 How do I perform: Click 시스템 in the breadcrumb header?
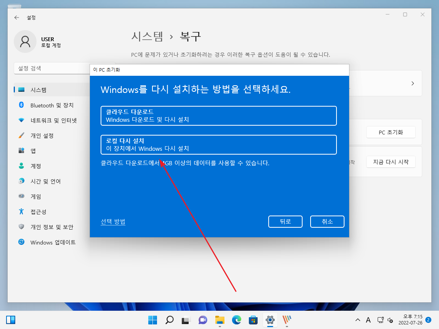[147, 37]
